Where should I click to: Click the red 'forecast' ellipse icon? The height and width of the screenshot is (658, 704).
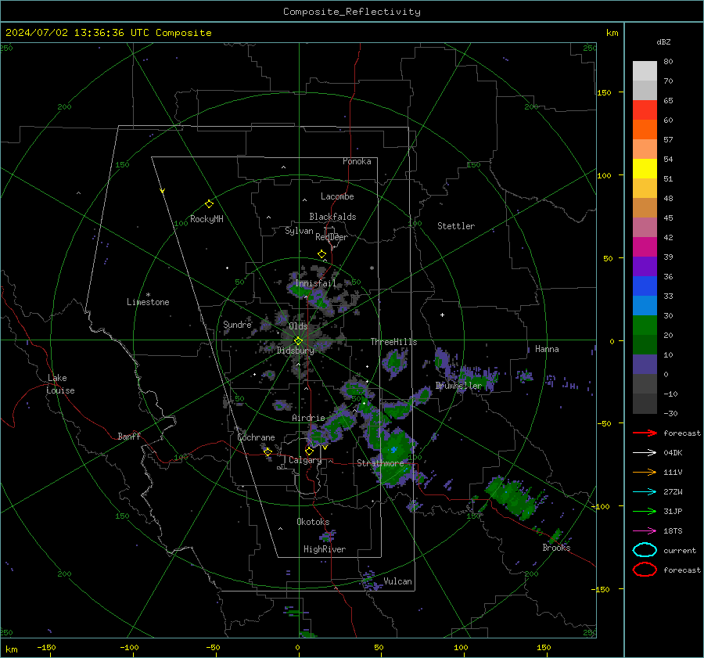click(x=645, y=570)
